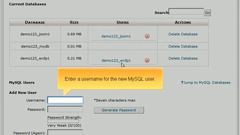Jump to MySQL Databases link
The width and height of the screenshot is (240, 135).
tap(205, 82)
